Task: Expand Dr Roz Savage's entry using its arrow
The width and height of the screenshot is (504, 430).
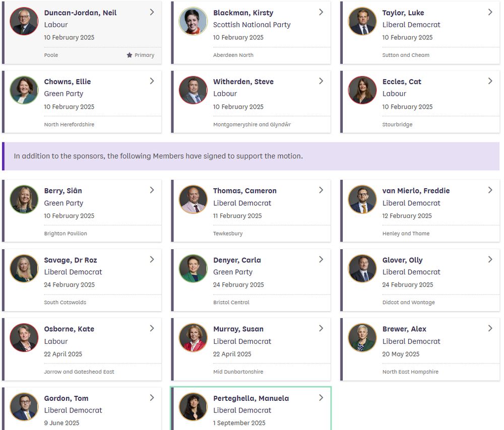Action: (x=152, y=259)
